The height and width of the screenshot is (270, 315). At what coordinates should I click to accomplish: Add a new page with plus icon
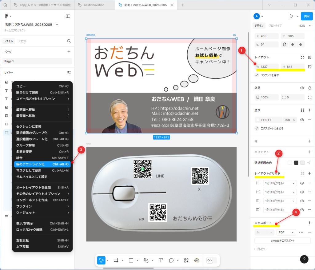tap(69, 52)
